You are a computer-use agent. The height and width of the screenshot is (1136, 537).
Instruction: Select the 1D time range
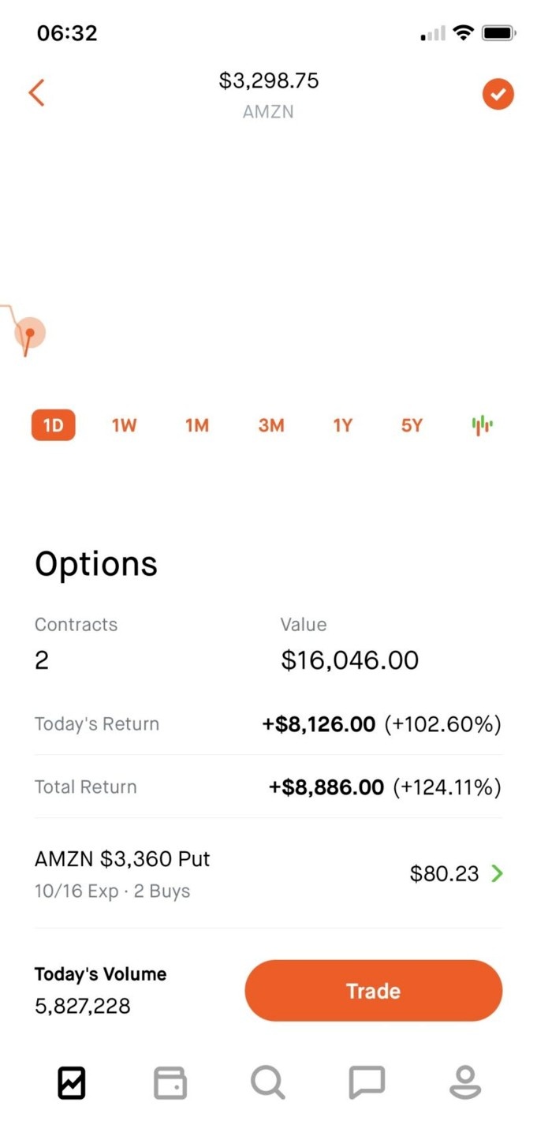pyautogui.click(x=53, y=426)
